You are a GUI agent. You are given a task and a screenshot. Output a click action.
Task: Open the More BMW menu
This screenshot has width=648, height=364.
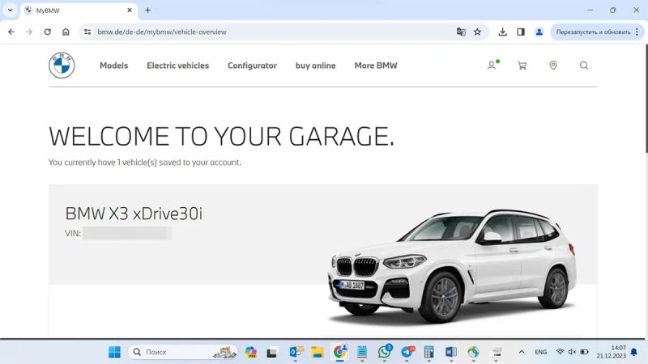pyautogui.click(x=376, y=66)
